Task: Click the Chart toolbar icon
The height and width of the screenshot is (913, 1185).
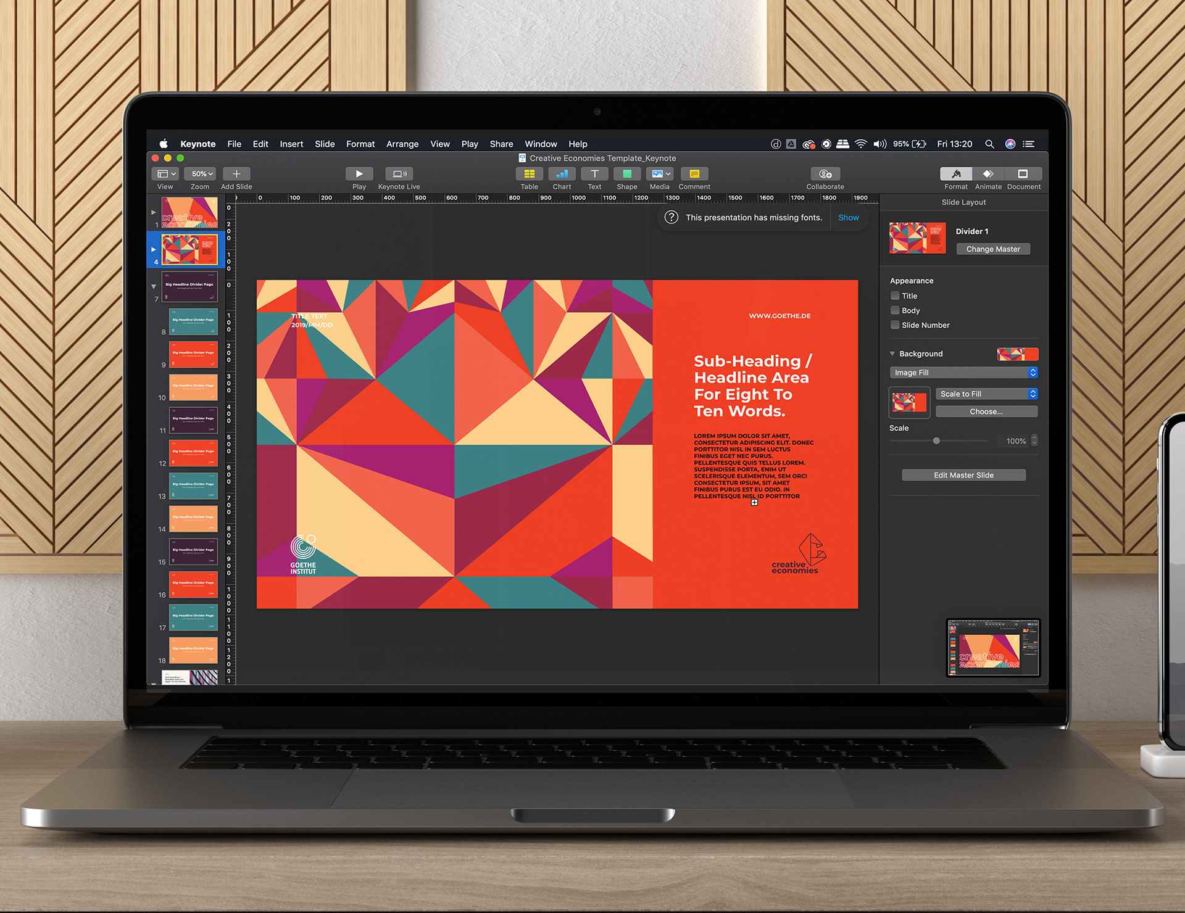Action: click(562, 174)
